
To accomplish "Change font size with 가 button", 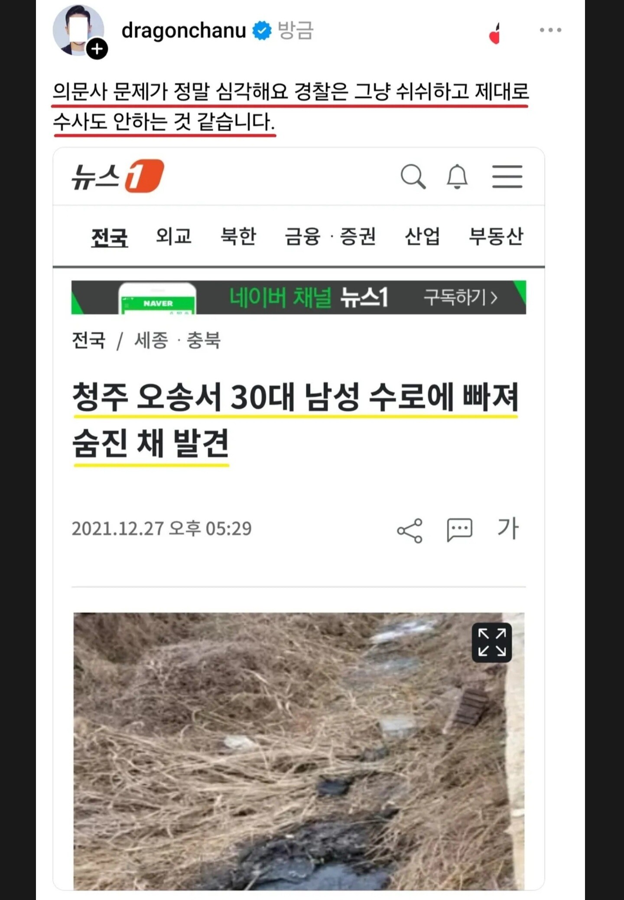I will click(508, 528).
